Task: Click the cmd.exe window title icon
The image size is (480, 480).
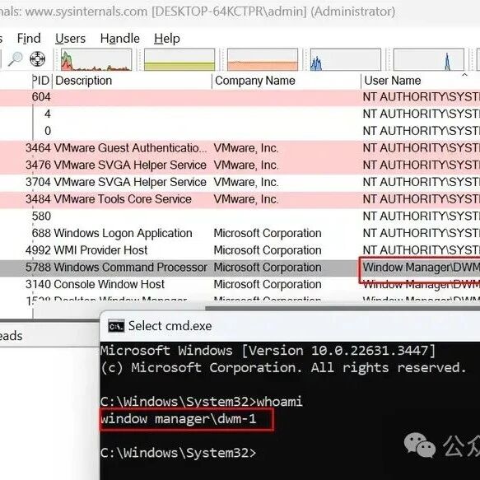Action: (x=116, y=326)
